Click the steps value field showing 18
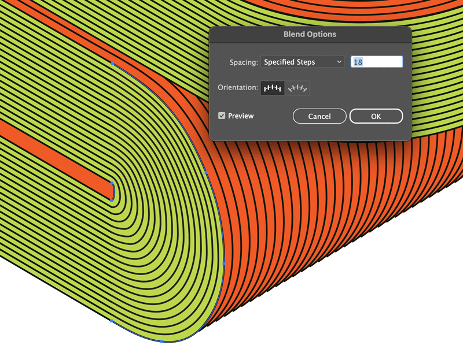The height and width of the screenshot is (349, 463). tap(377, 62)
